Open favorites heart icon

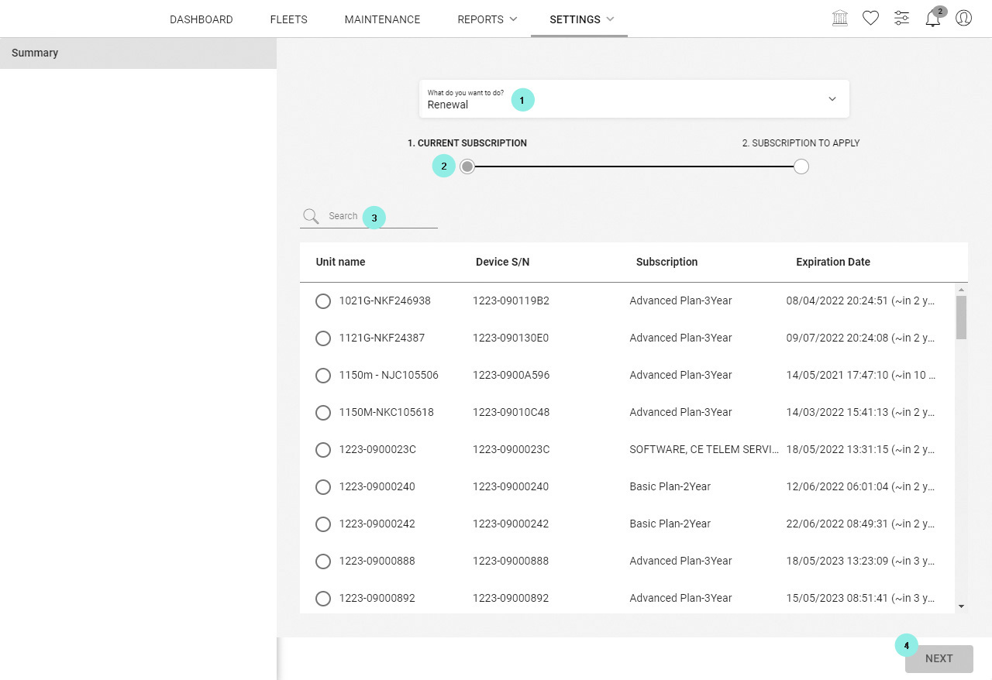pyautogui.click(x=870, y=18)
